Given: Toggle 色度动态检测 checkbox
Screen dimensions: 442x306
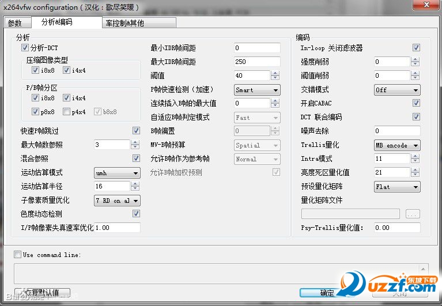Looking at the screenshot, I should [136, 214].
